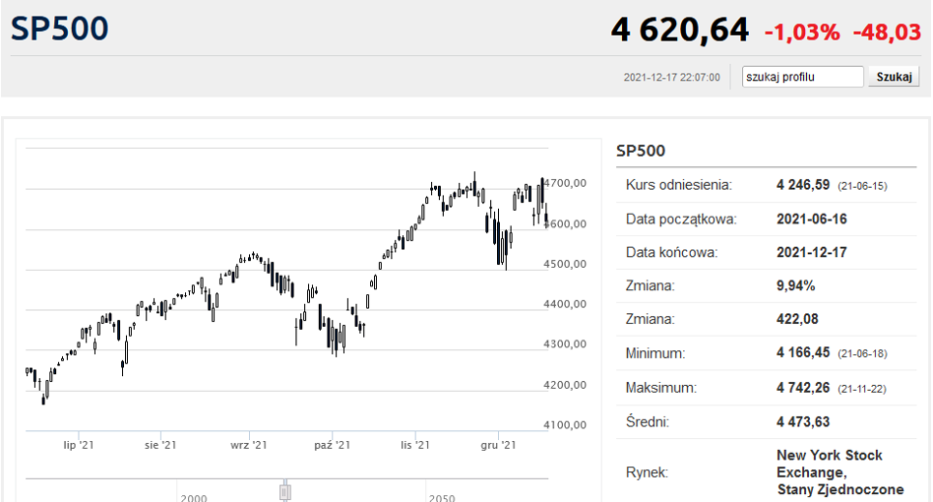Click the 4700,00 price axis label

[x=565, y=183]
